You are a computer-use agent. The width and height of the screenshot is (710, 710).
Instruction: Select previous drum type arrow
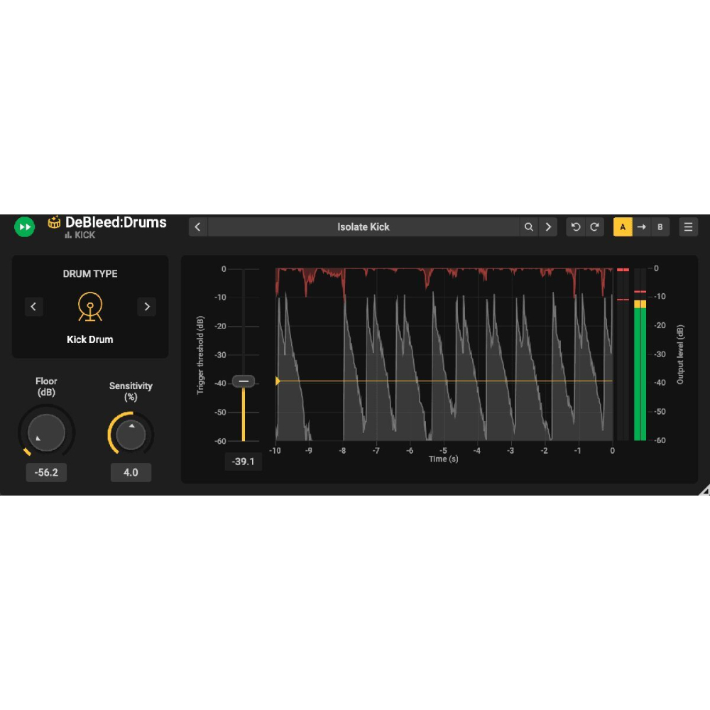point(34,307)
